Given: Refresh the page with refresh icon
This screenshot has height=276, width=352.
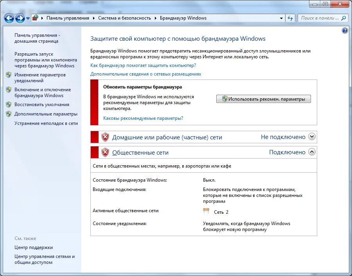Looking at the screenshot, I should coord(290,18).
